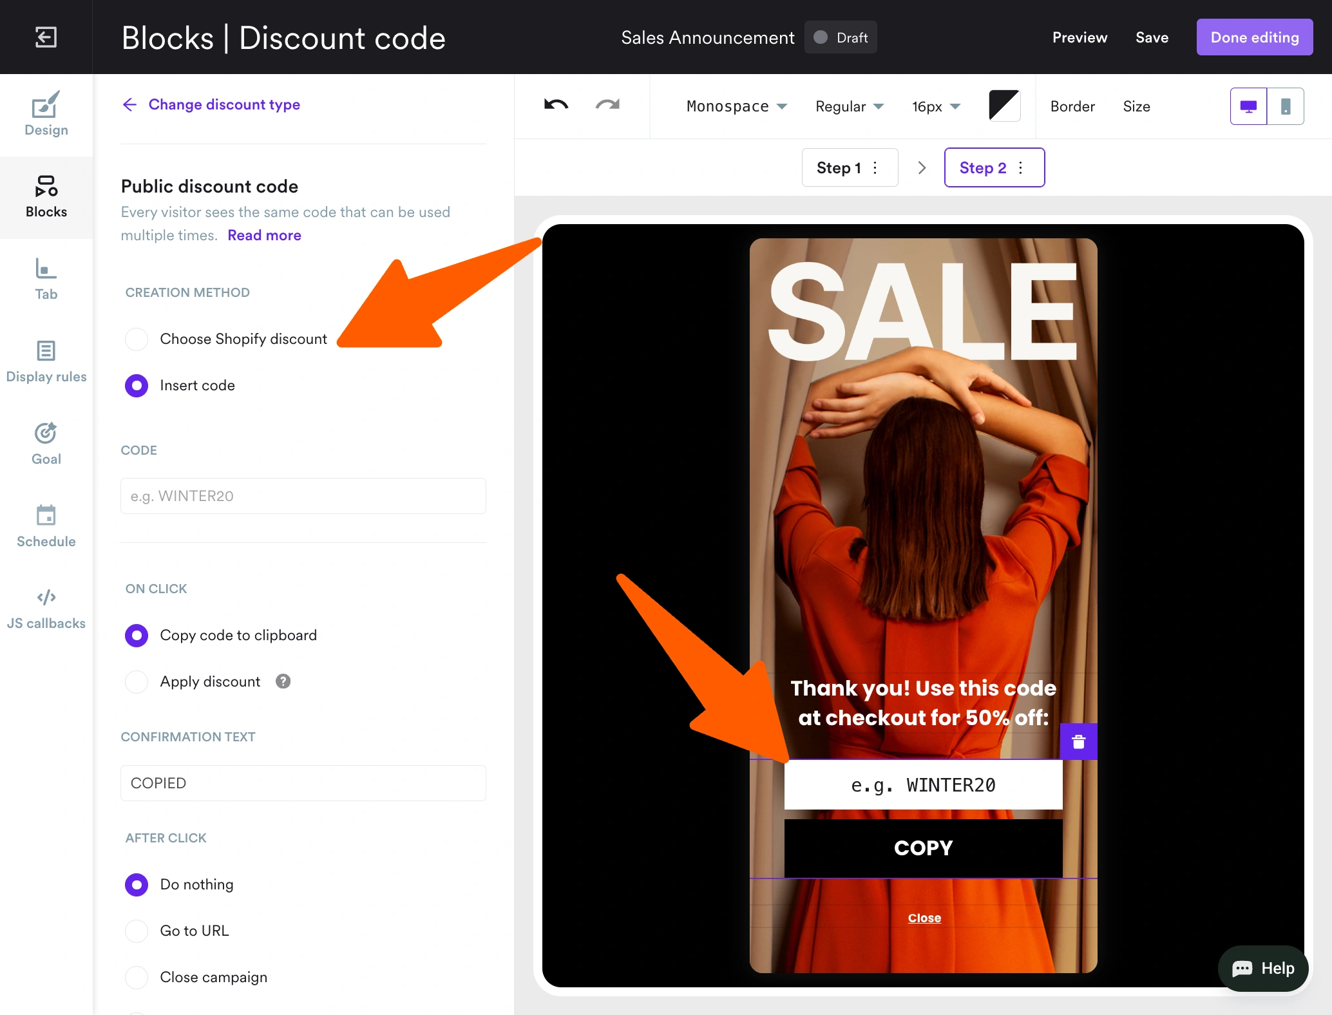The height and width of the screenshot is (1015, 1332).
Task: Delete the discount code block
Action: 1079,741
